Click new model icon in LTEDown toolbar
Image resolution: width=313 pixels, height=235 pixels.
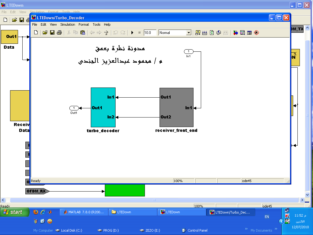(6, 20)
